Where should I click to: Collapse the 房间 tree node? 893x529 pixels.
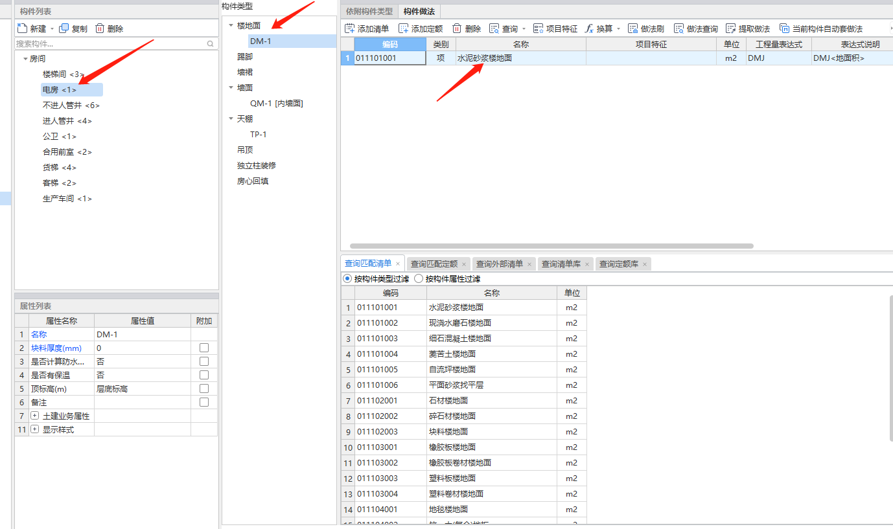pos(25,59)
